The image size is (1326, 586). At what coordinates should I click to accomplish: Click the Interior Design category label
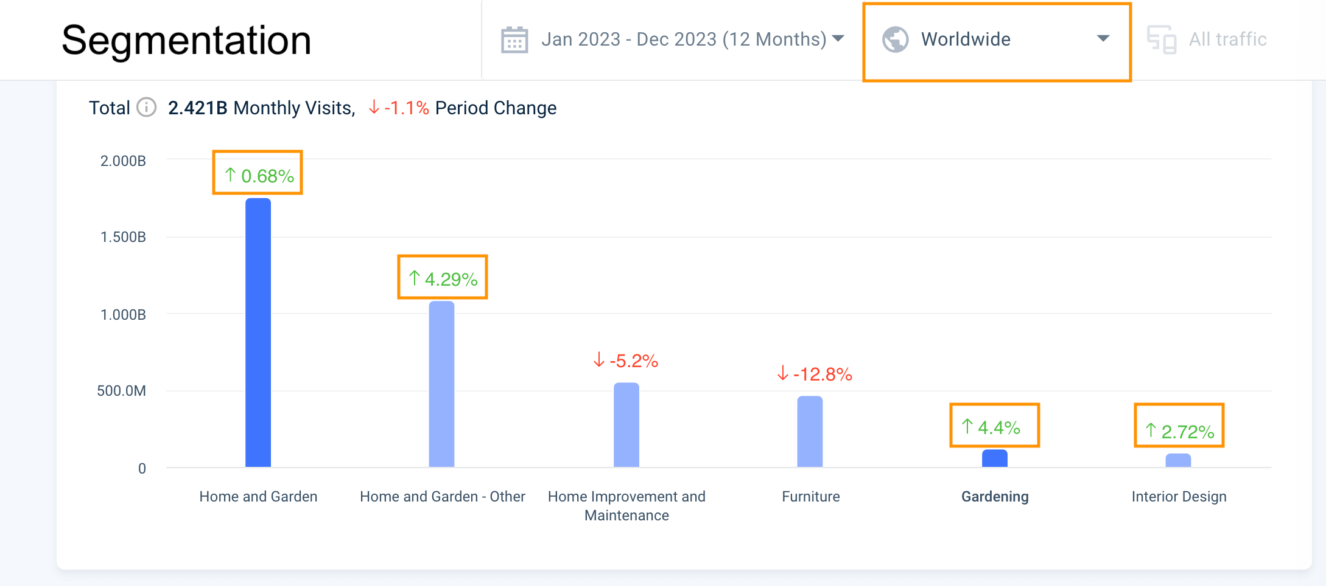[1179, 497]
